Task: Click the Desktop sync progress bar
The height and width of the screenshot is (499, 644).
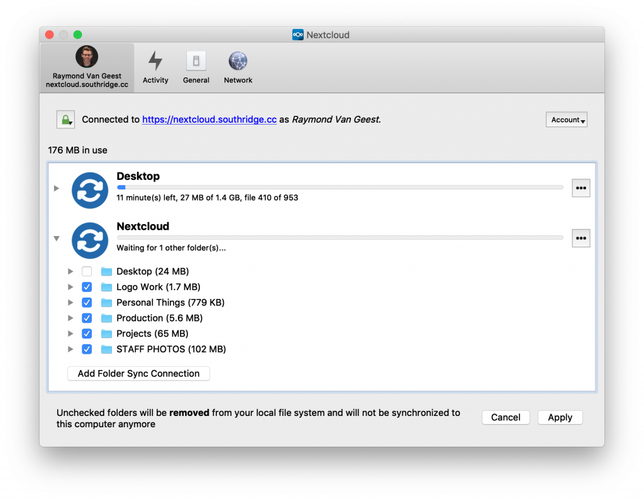Action: point(340,187)
